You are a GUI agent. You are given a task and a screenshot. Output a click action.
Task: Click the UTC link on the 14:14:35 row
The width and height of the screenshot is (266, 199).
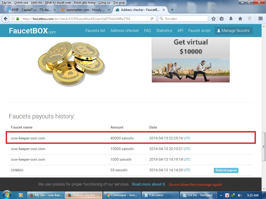pos(187,170)
